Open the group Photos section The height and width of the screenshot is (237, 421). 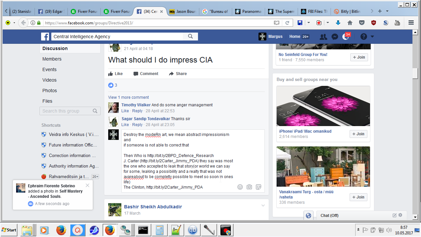tap(50, 91)
